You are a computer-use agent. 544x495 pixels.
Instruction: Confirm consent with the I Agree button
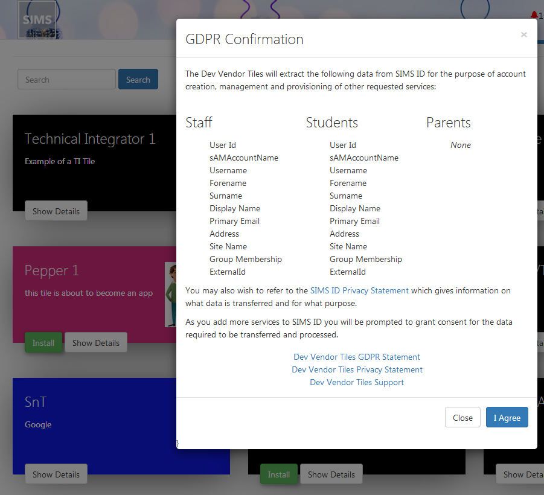pos(507,418)
